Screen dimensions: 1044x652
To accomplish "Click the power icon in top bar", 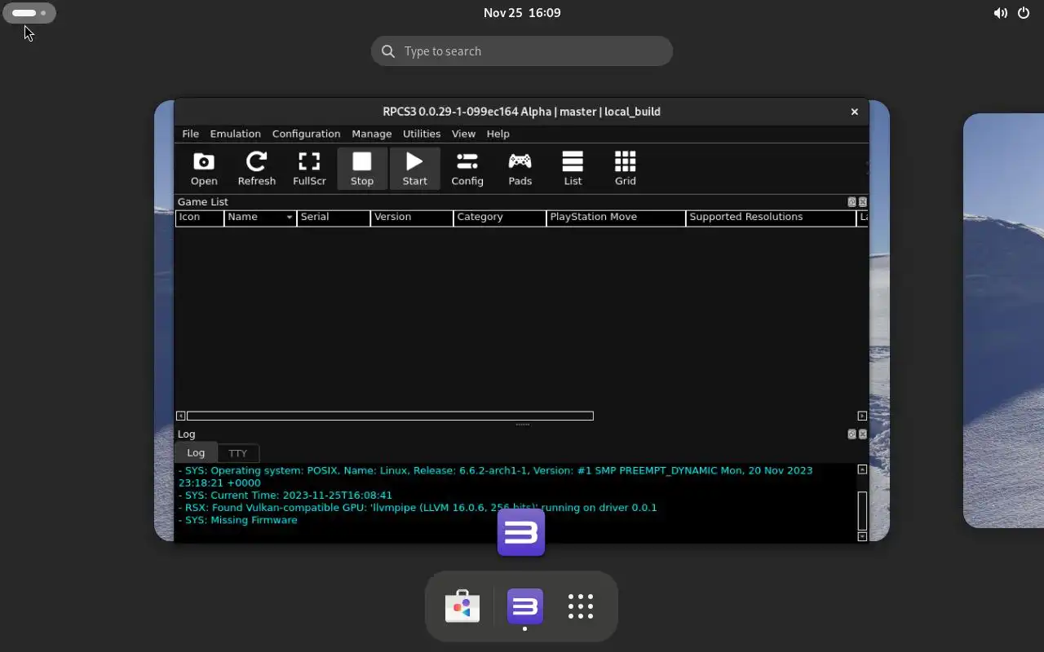I will [1024, 13].
